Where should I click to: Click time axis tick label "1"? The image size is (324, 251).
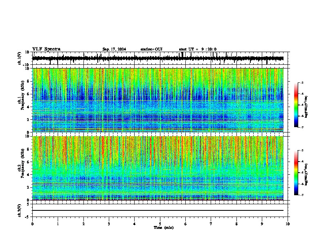click(x=58, y=224)
